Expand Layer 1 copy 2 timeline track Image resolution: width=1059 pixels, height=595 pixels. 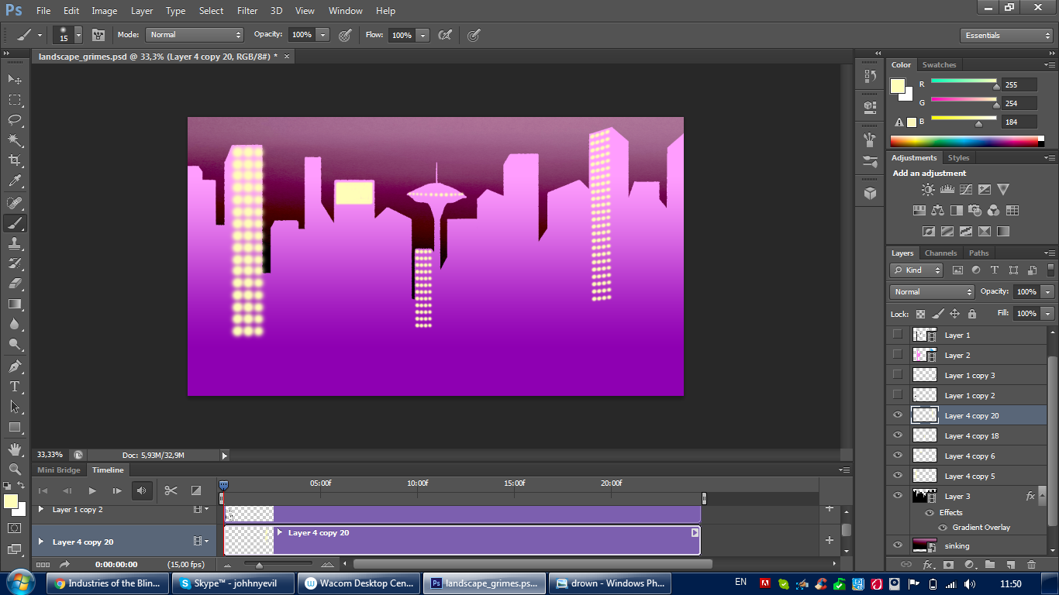coord(40,509)
